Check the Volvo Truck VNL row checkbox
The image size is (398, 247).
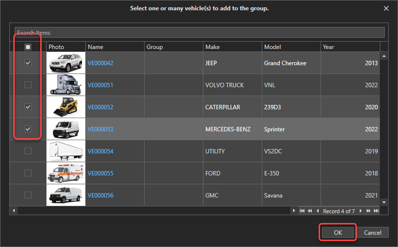tap(28, 85)
